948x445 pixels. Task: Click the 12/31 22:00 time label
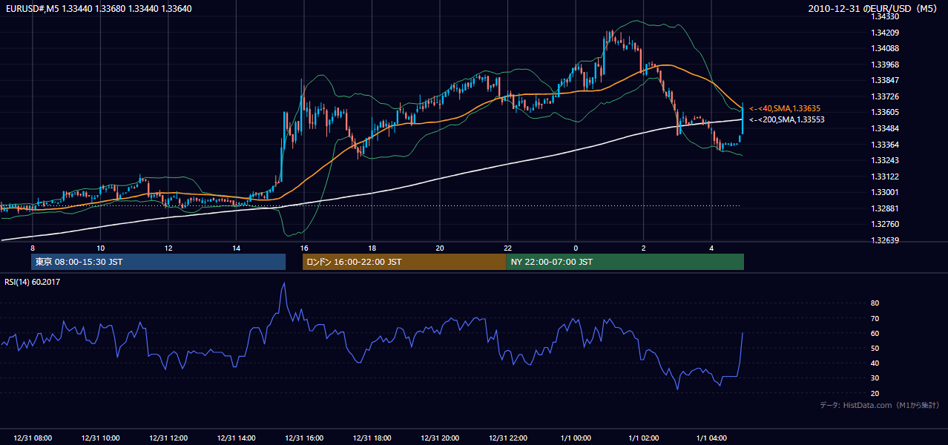(507, 438)
